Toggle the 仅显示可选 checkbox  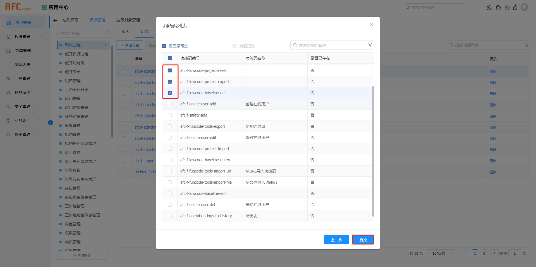[x=164, y=46]
